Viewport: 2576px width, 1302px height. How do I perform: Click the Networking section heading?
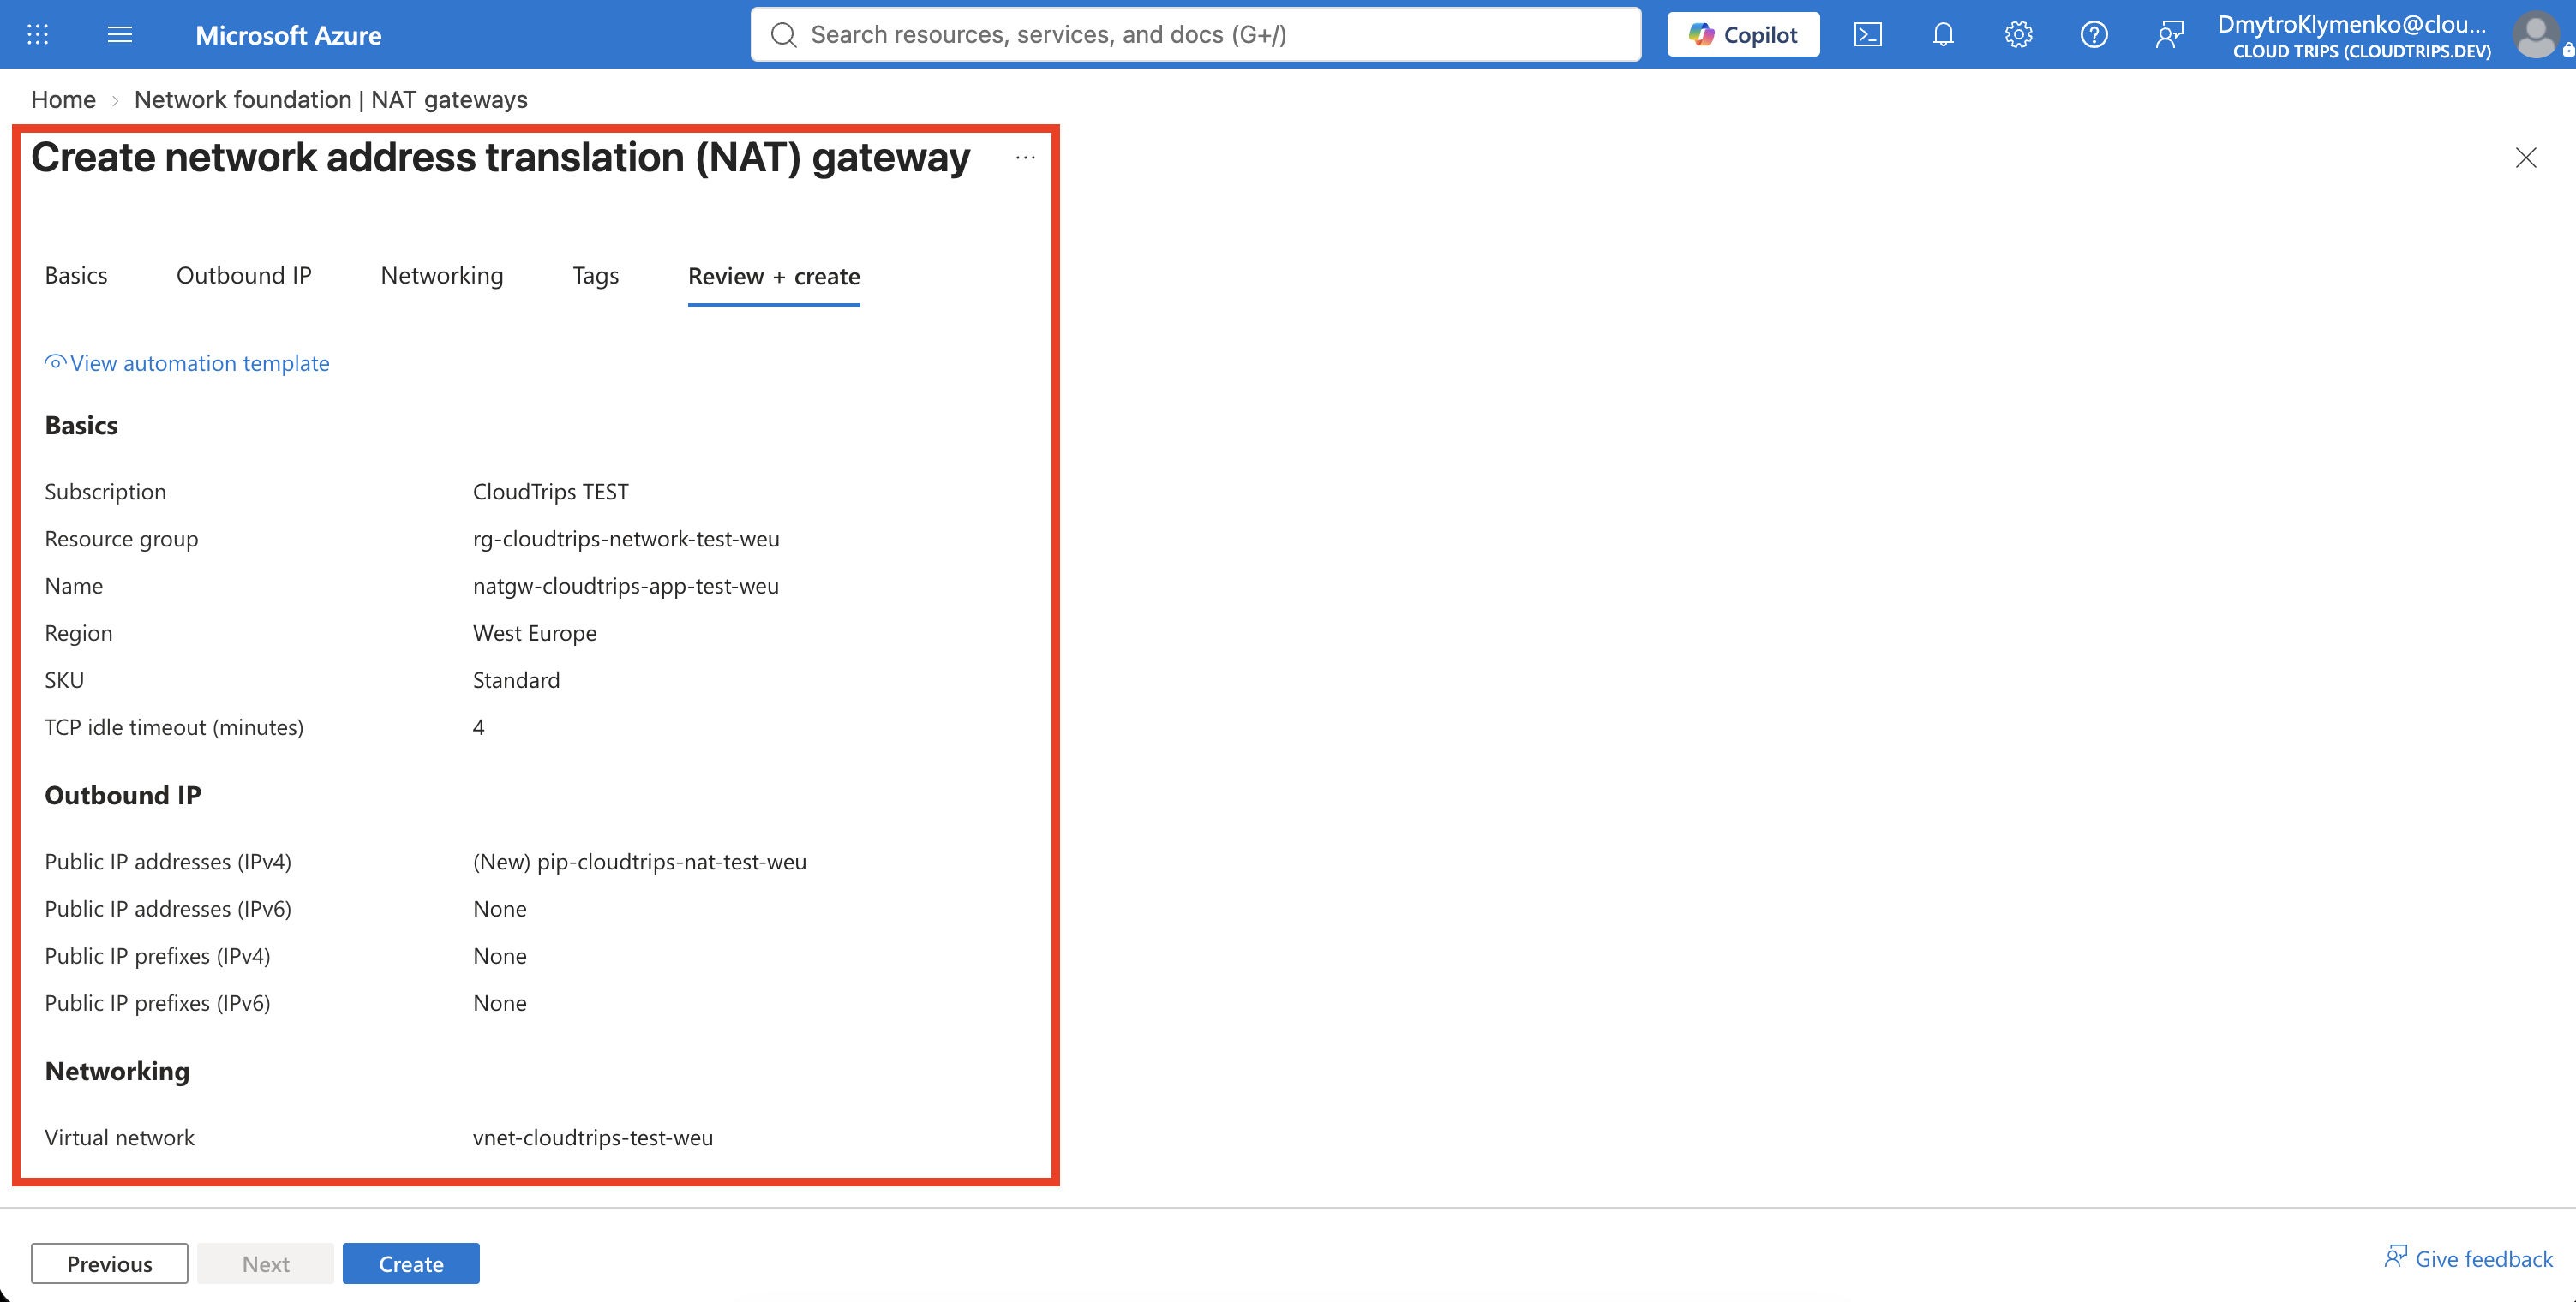(x=117, y=1072)
